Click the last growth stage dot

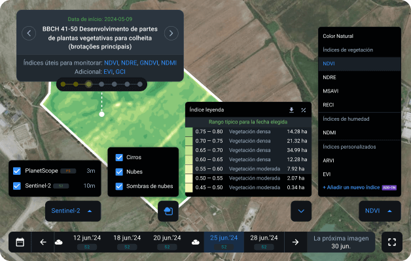click(x=140, y=84)
